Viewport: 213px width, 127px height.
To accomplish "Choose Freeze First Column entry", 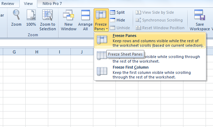I will click(150, 72).
